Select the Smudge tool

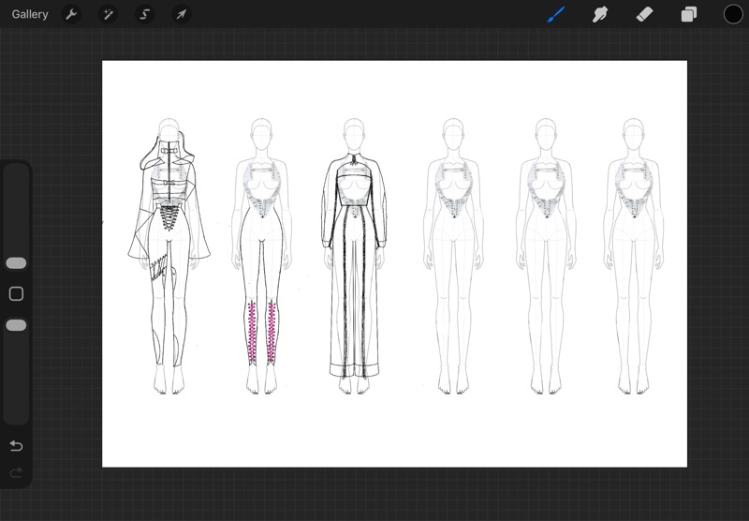pyautogui.click(x=600, y=14)
